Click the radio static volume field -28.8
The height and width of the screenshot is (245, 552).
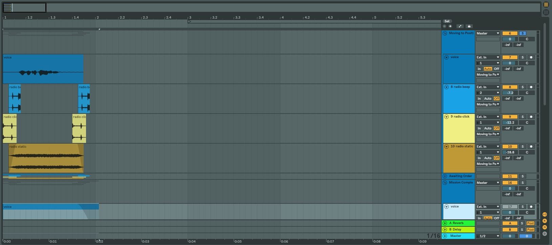(510, 152)
